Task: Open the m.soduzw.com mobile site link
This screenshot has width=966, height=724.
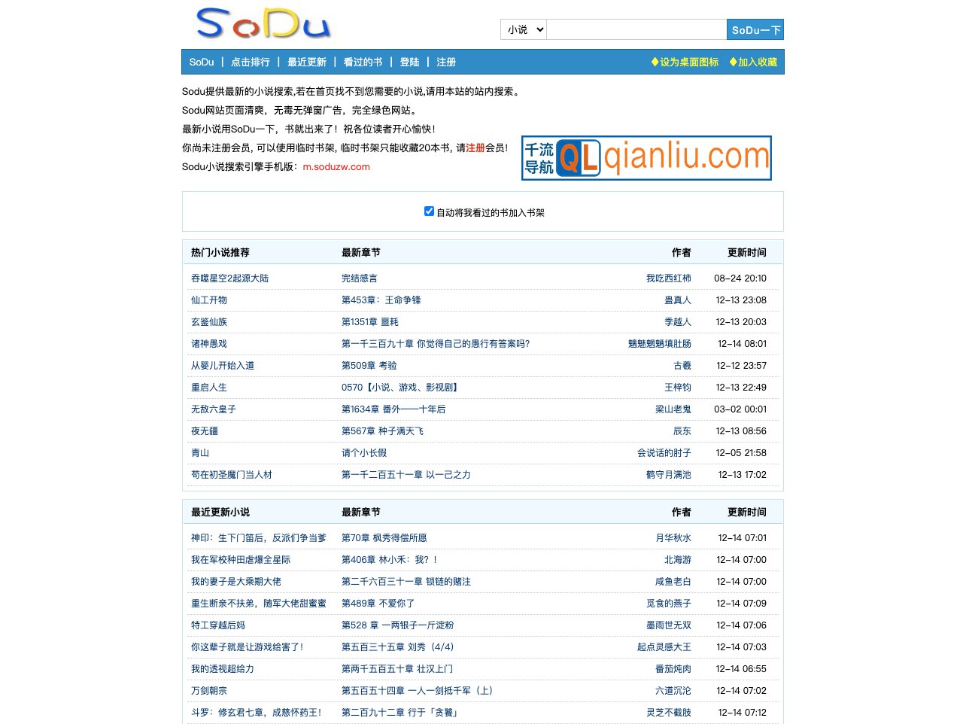Action: [336, 166]
